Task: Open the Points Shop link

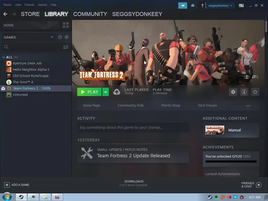Action: 171,105
